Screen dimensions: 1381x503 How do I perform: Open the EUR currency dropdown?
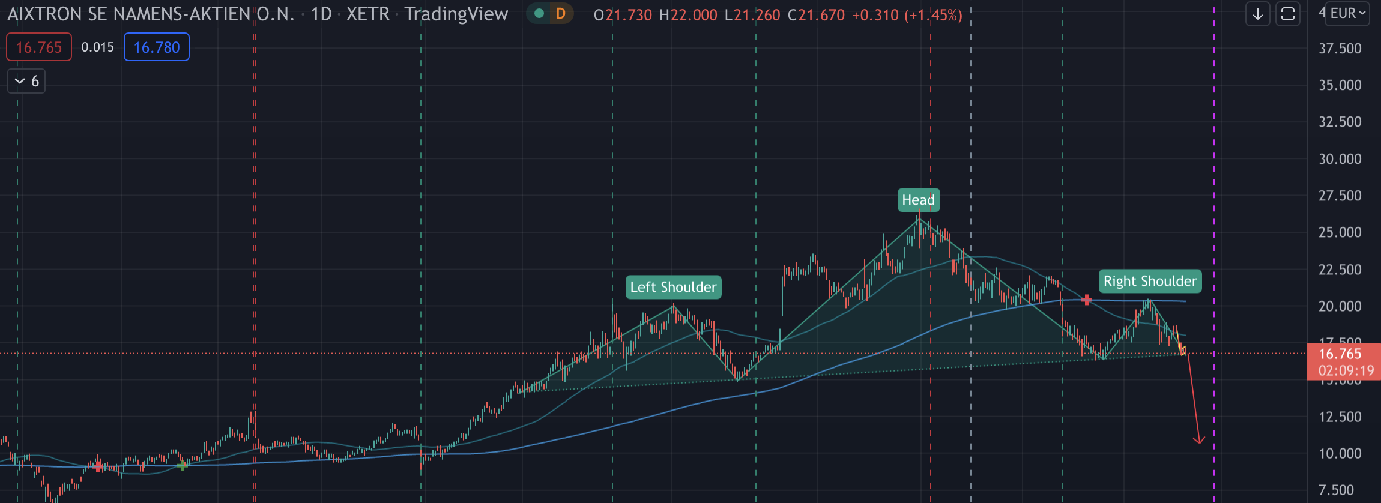pos(1347,13)
